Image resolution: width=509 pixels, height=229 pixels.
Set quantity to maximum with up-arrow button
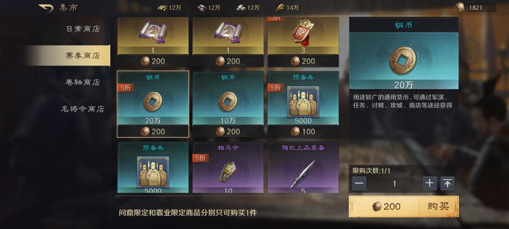tap(447, 184)
